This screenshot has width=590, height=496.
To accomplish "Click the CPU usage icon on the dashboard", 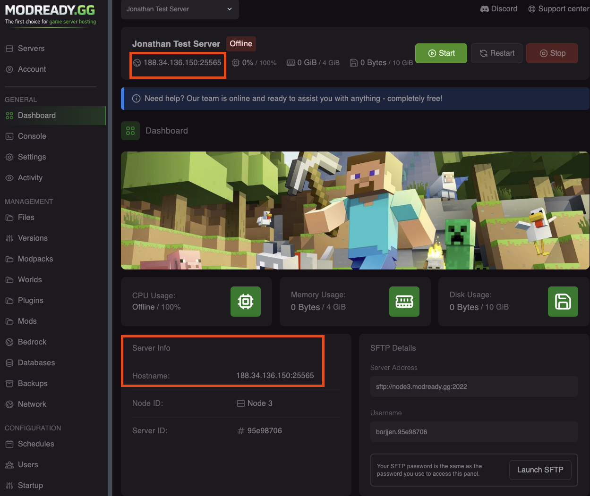I will click(245, 302).
